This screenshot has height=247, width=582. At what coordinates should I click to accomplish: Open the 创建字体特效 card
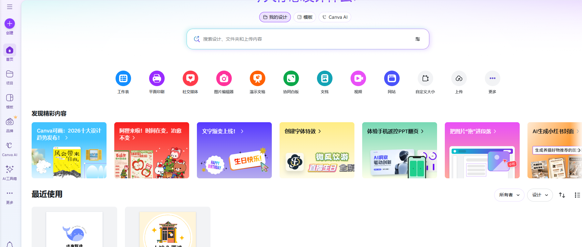pos(317,150)
